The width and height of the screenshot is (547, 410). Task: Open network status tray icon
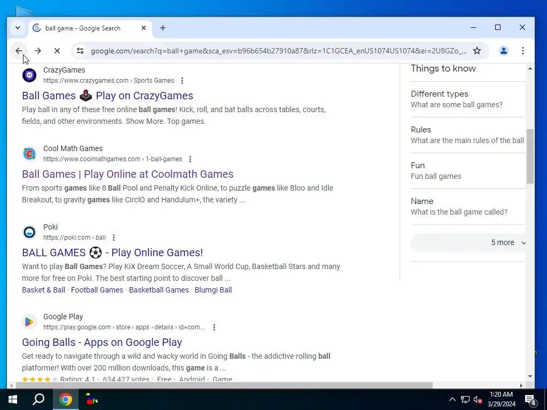pyautogui.click(x=465, y=399)
